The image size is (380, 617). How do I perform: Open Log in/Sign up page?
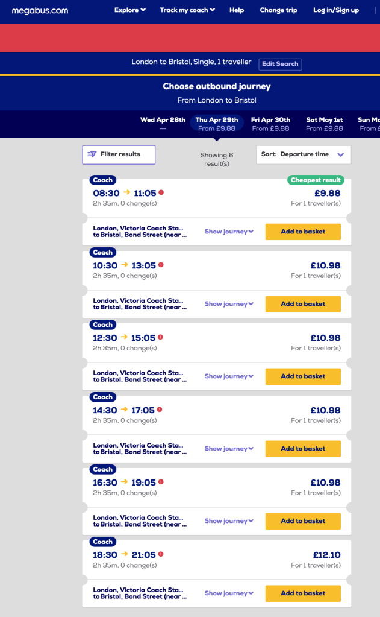coord(336,10)
